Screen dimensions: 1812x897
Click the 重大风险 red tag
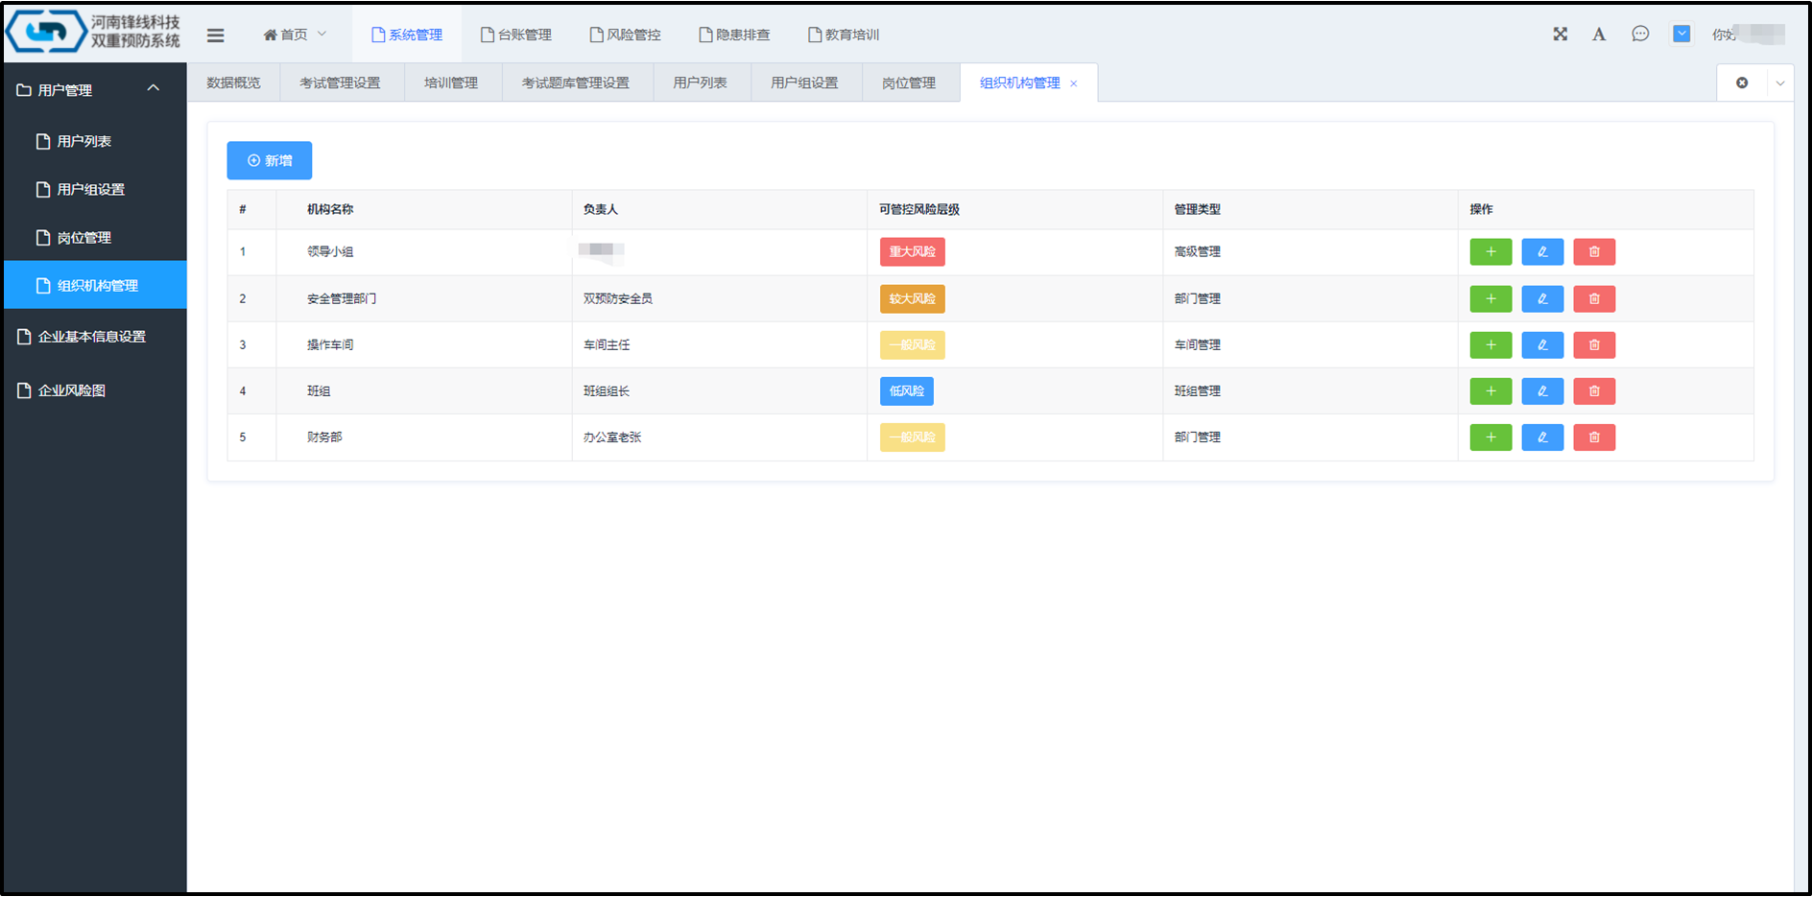pos(912,252)
